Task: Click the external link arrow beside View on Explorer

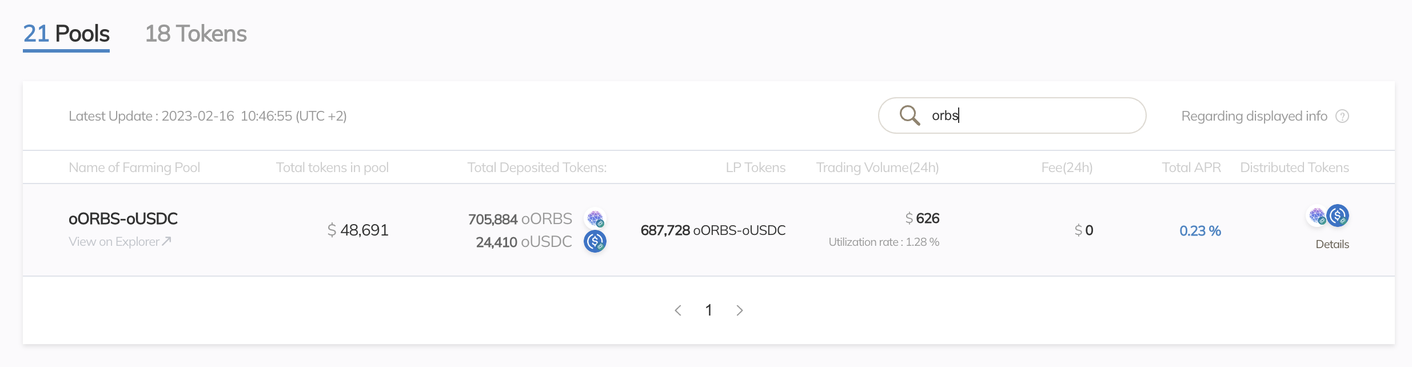Action: 166,241
